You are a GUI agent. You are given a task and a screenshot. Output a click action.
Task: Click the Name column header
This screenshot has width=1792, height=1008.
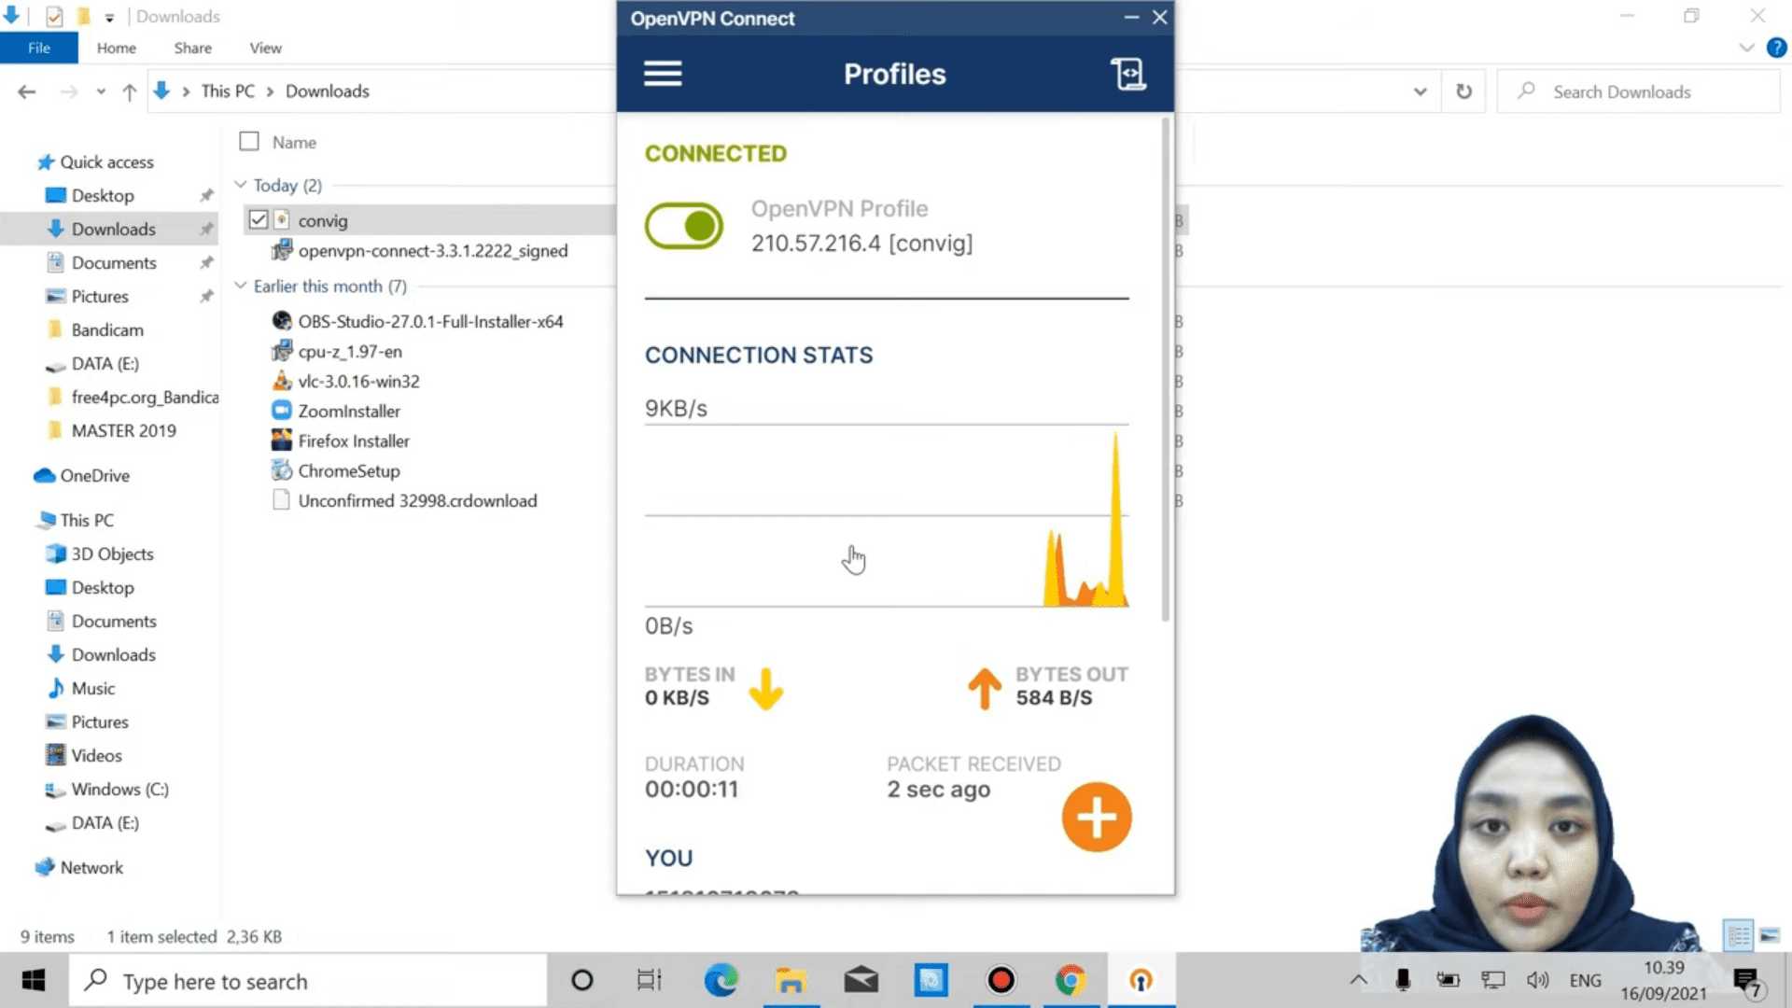click(295, 143)
